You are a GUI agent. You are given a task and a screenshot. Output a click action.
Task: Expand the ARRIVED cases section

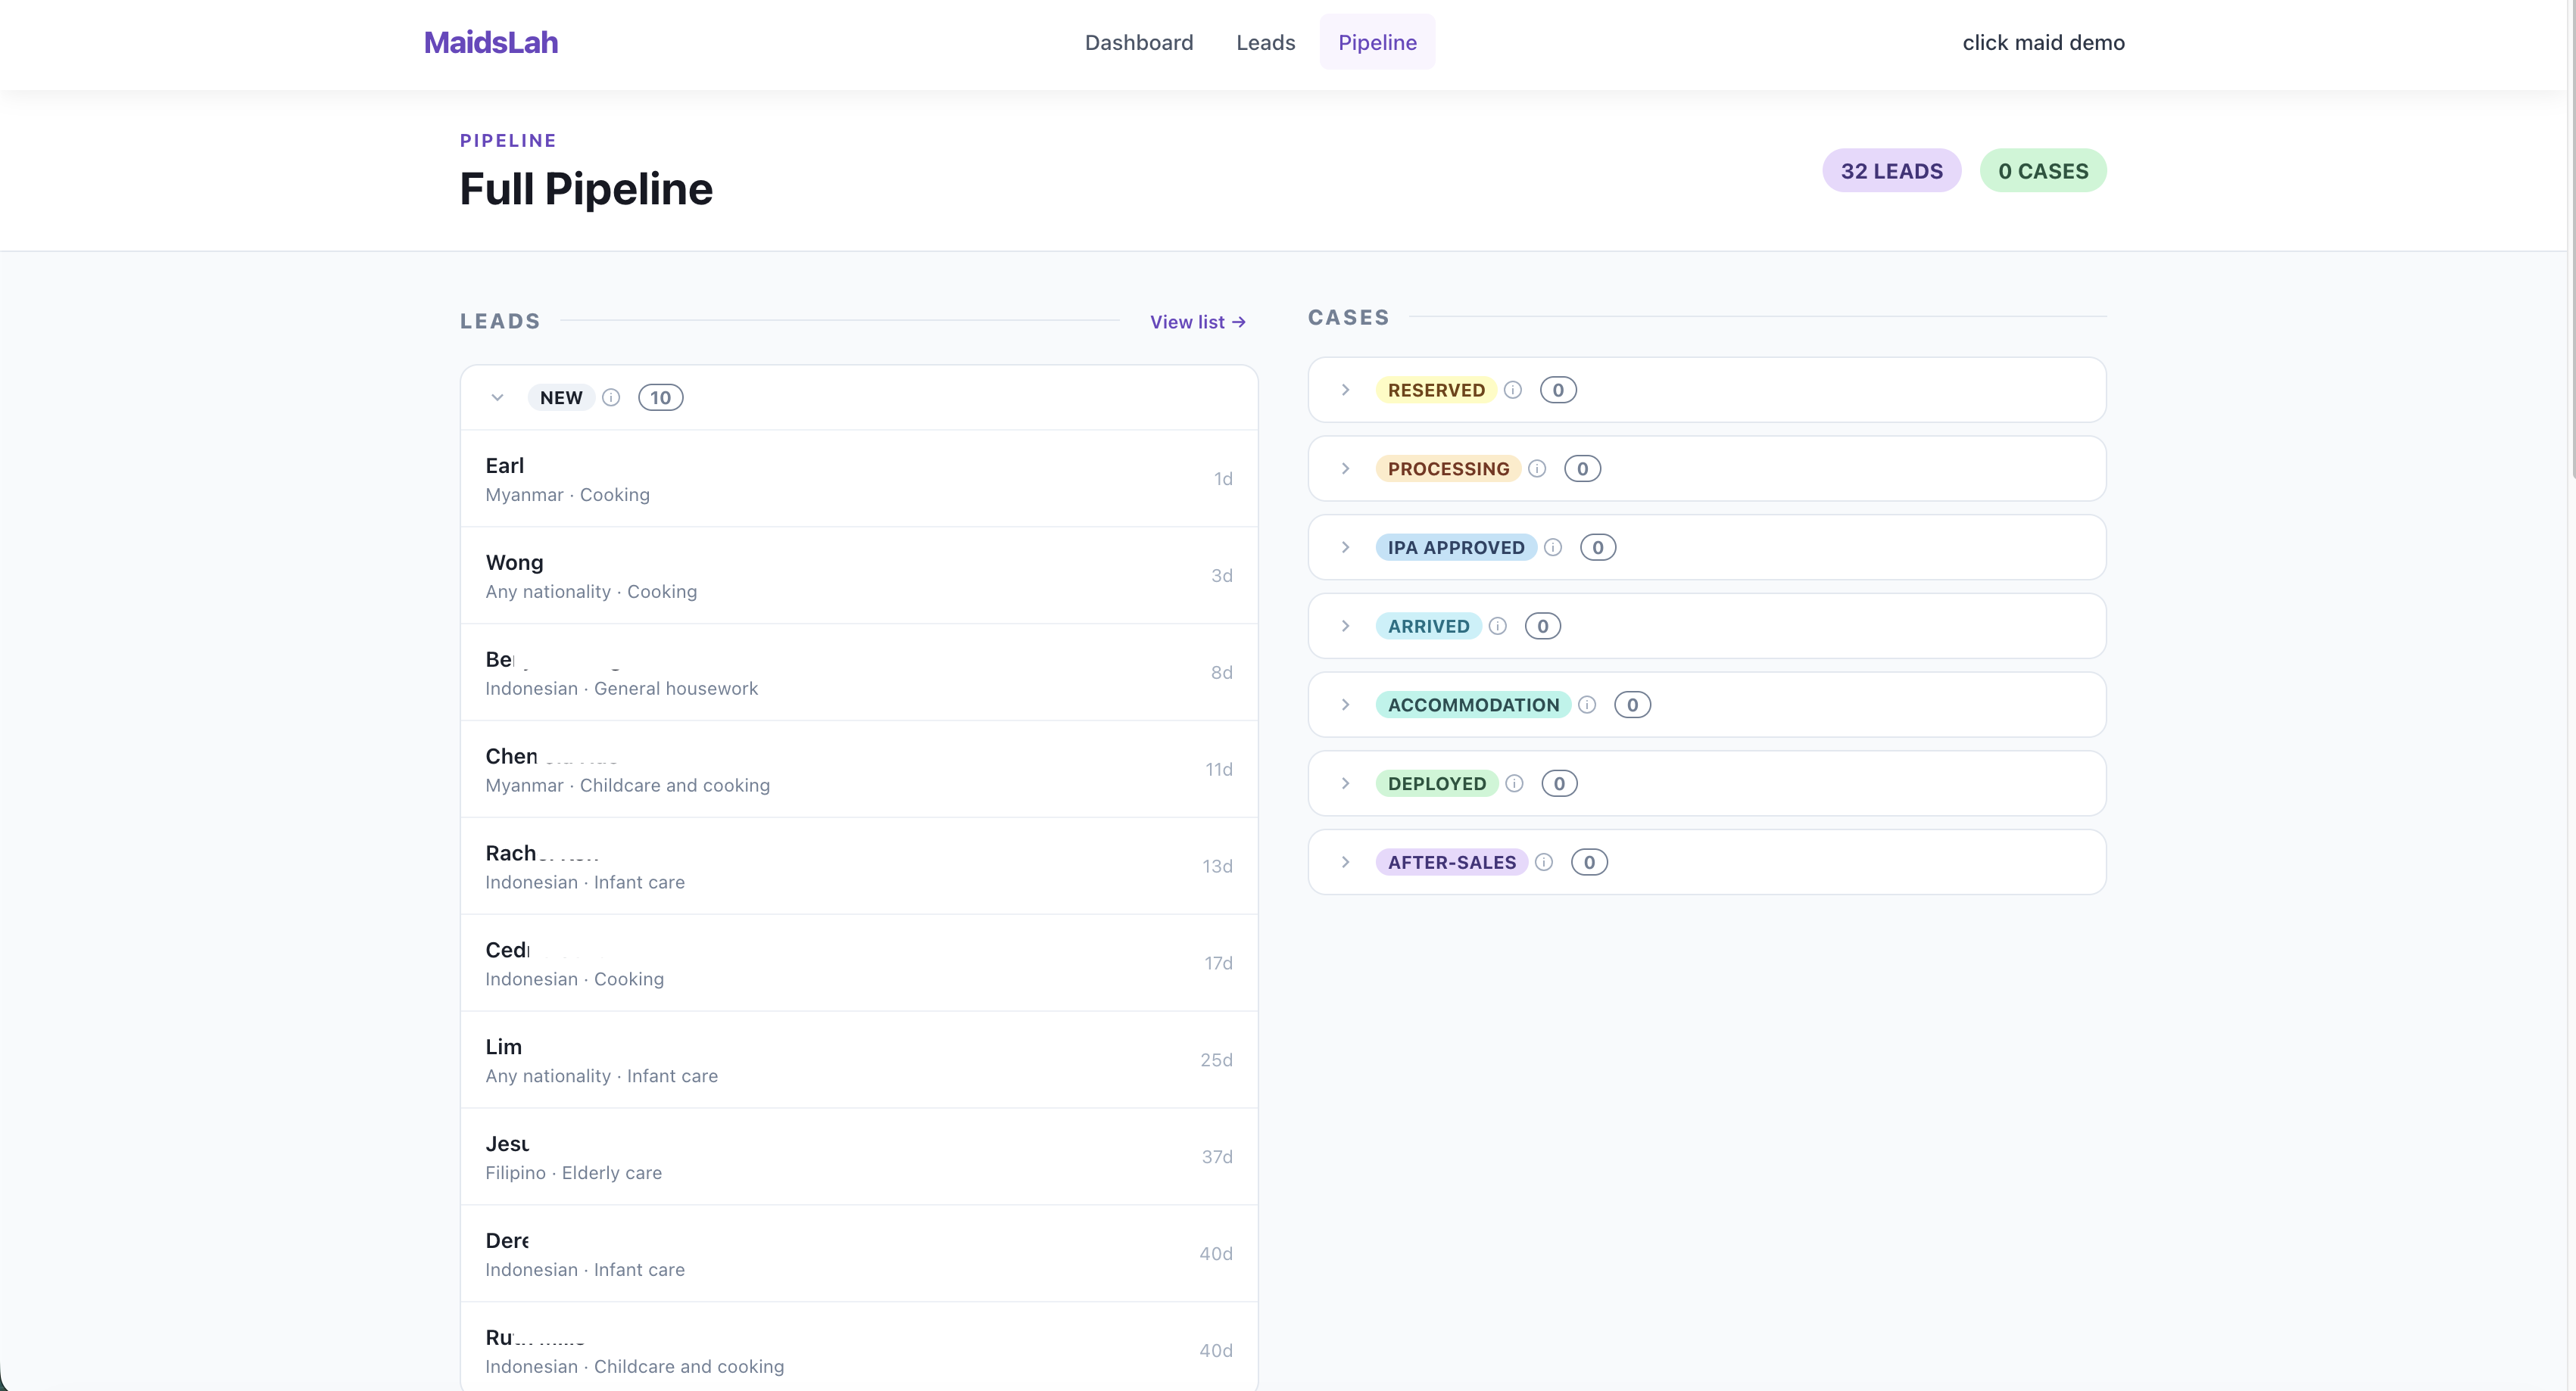point(1346,627)
